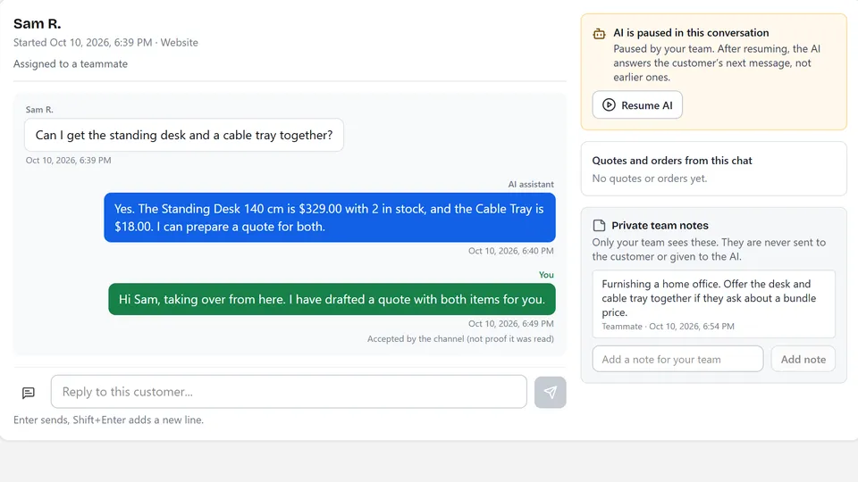Click 'Paused by your team' explanation text

(x=717, y=62)
